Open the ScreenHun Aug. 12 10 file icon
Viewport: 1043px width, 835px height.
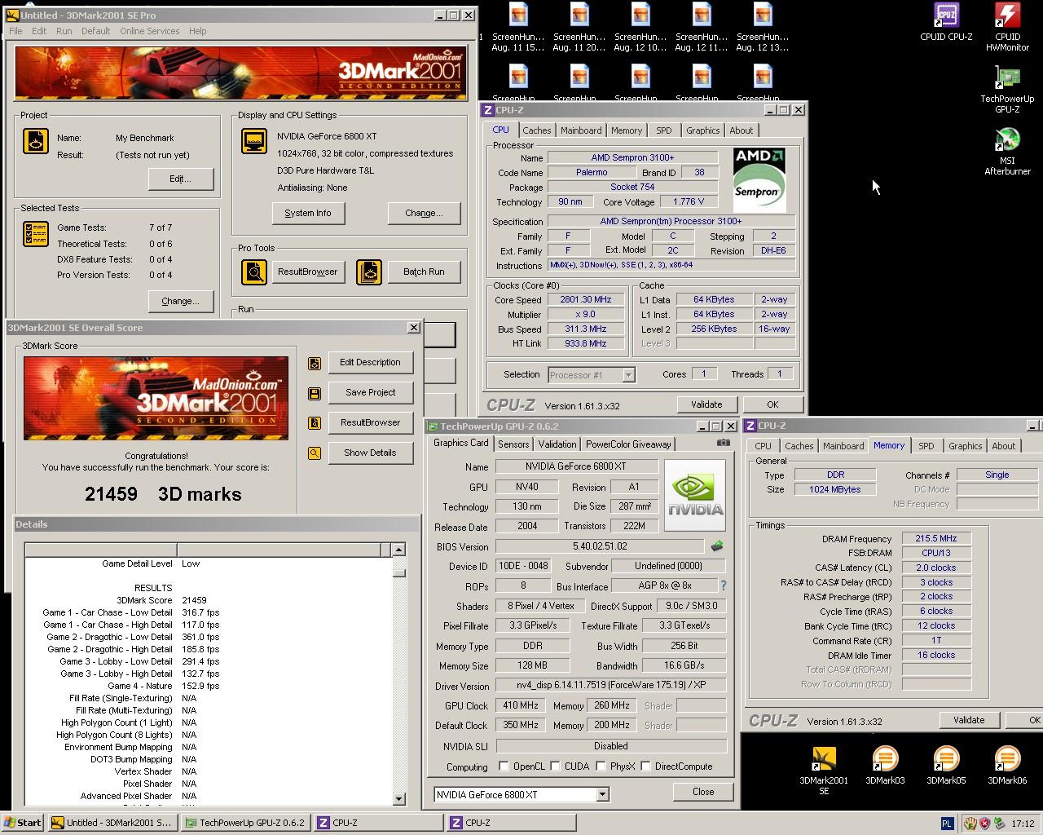(640, 27)
